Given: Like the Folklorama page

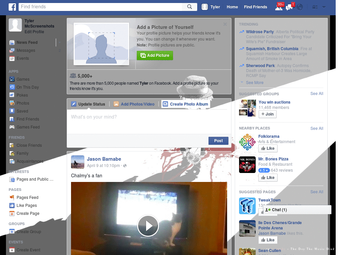Looking at the screenshot, I should pyautogui.click(x=268, y=148).
